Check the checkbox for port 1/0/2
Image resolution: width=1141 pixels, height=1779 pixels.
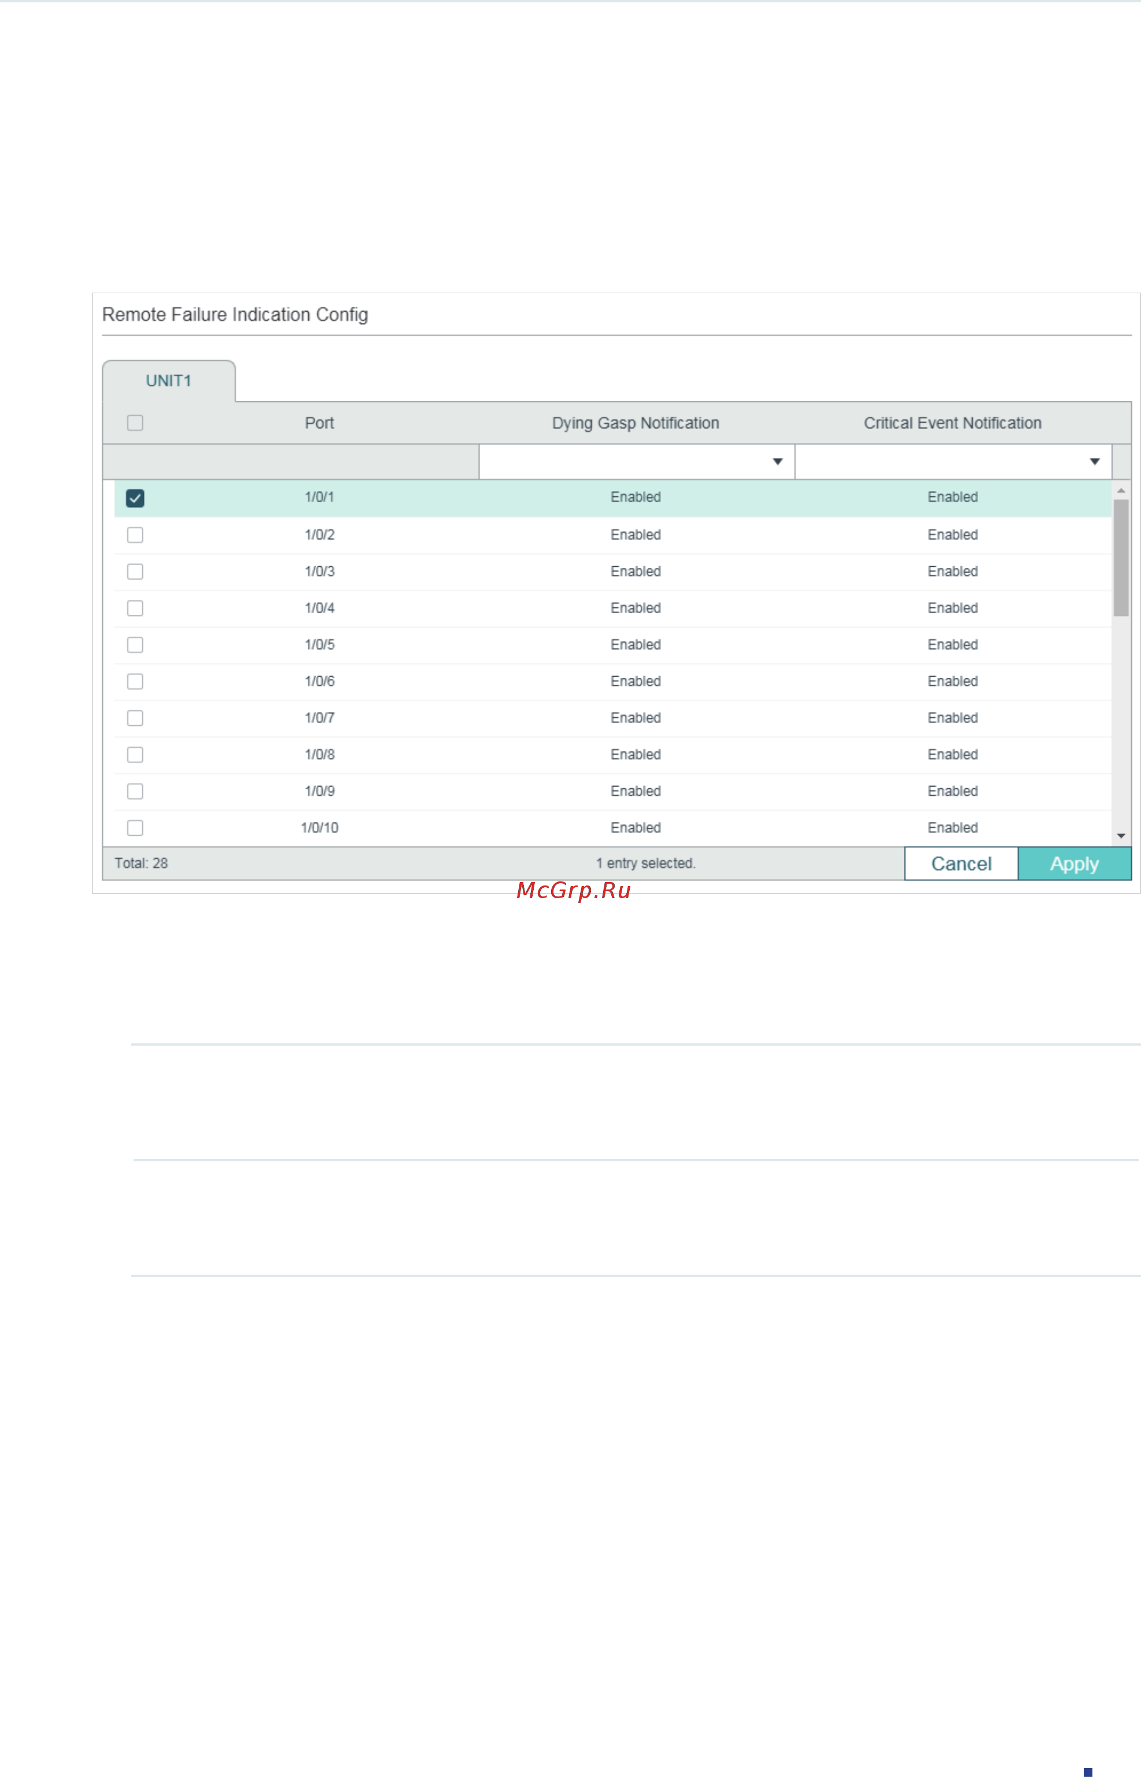click(135, 535)
